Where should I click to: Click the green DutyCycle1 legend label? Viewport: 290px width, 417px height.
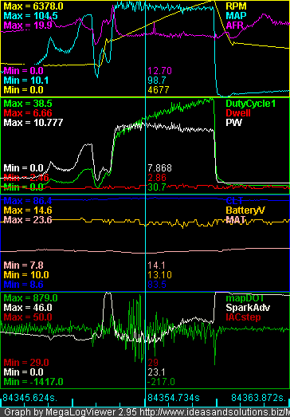(250, 104)
